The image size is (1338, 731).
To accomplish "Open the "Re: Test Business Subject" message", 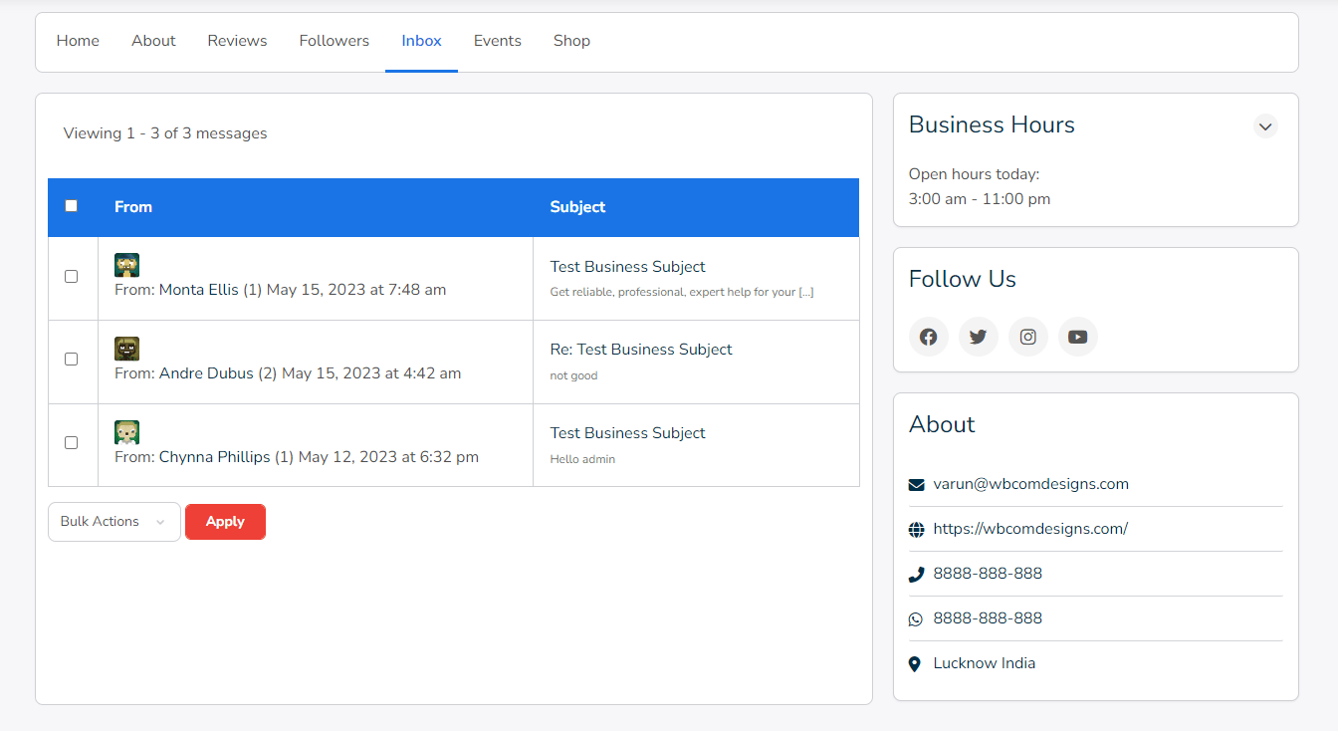I will click(x=640, y=350).
